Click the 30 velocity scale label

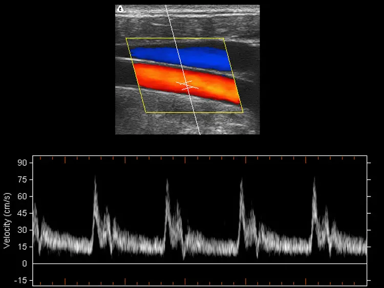22,230
